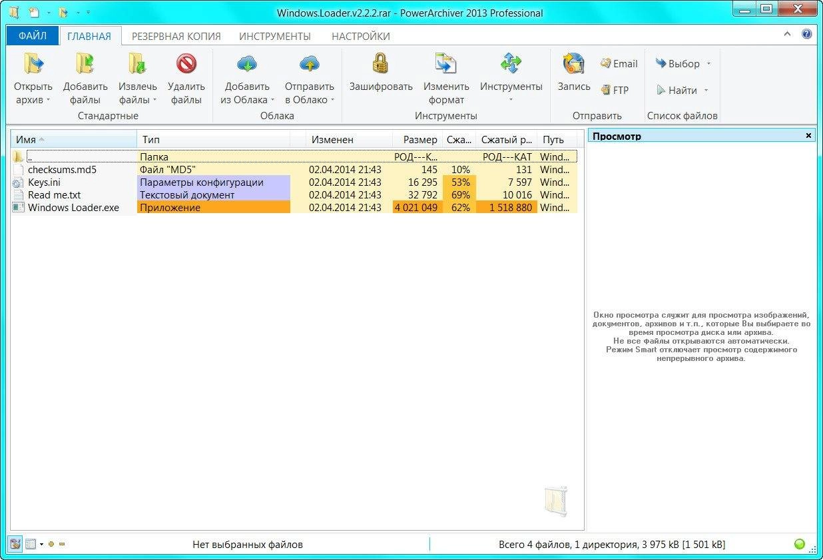Image resolution: width=823 pixels, height=560 pixels.
Task: Click the FTP icon in Отправить group
Action: click(606, 90)
